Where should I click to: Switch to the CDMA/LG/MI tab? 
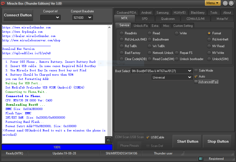tap(195, 19)
